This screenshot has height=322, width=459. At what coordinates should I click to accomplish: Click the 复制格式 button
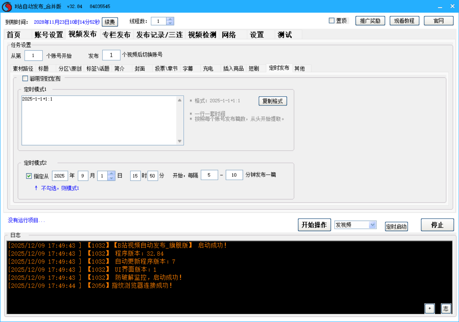point(272,101)
